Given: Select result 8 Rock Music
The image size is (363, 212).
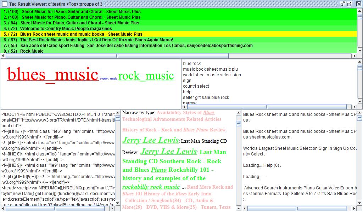Looking at the screenshot, I should [179, 51].
